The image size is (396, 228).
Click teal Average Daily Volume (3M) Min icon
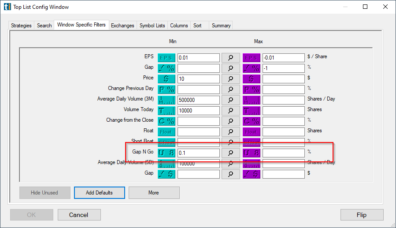coord(167,100)
